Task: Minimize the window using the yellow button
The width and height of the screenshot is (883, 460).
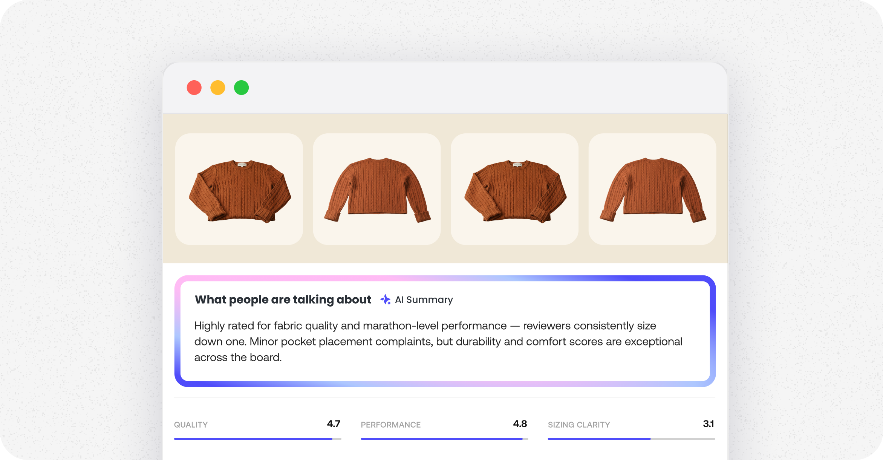Action: coord(218,88)
